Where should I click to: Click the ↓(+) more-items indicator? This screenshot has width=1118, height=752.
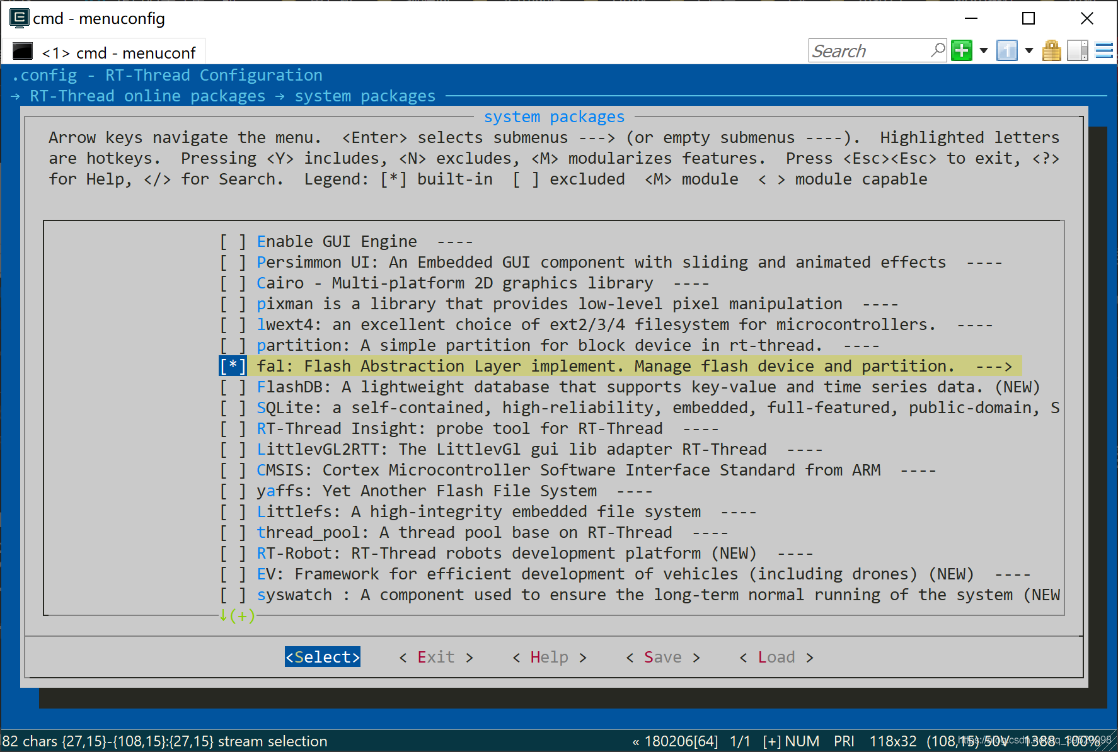point(237,615)
